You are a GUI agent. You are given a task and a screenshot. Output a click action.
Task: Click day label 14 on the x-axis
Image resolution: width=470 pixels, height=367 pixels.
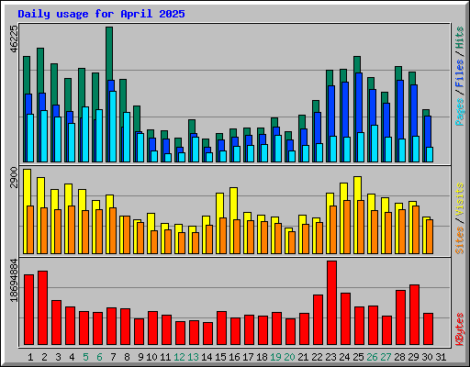207,357
